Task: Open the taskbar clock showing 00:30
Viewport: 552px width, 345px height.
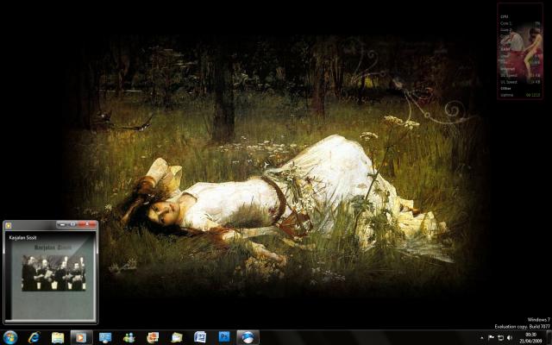Action: (x=530, y=338)
